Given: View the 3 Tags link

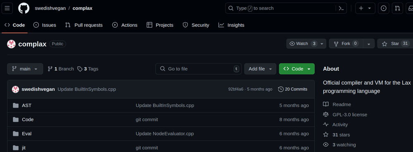Looking at the screenshot, I should click(88, 69).
